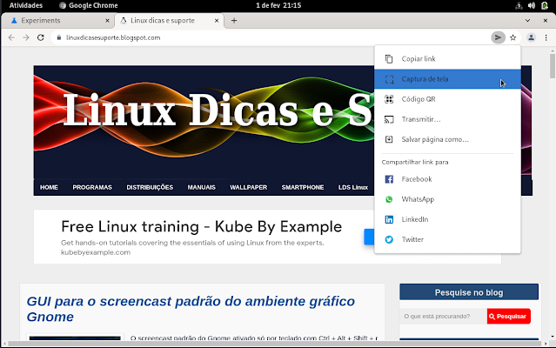The height and width of the screenshot is (348, 556).
Task: Open Chrome's three-dot menu
Action: tap(546, 37)
